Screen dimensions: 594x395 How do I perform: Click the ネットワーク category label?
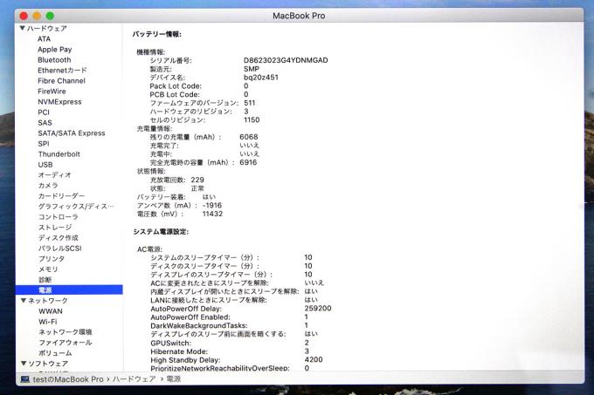48,301
